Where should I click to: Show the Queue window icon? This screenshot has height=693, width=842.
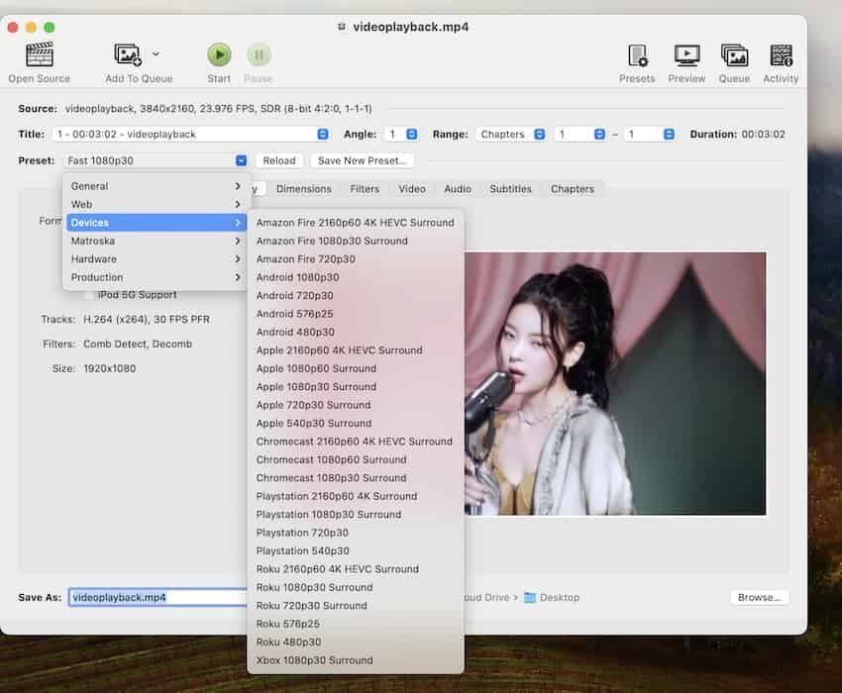point(734,54)
